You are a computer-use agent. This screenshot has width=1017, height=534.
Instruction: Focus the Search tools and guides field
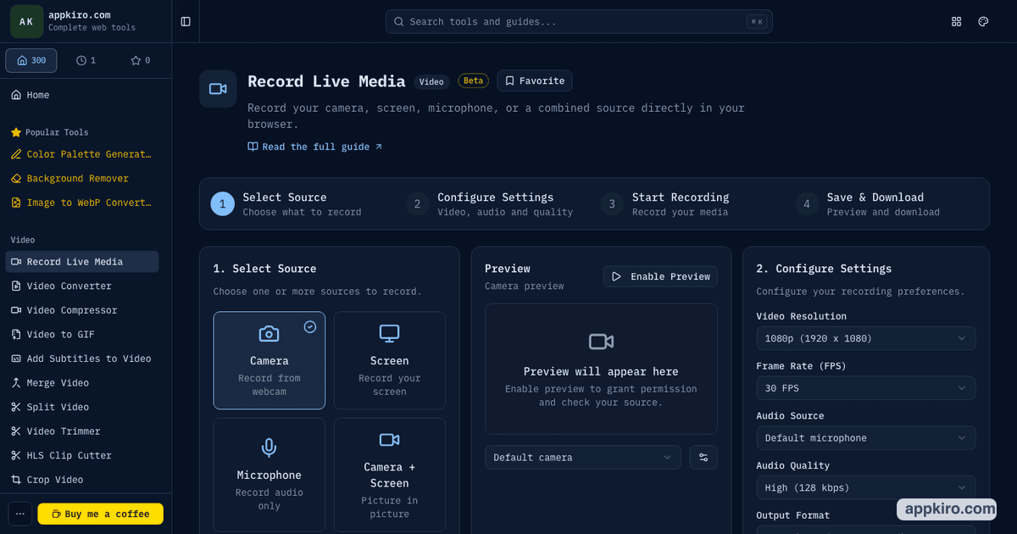[579, 21]
